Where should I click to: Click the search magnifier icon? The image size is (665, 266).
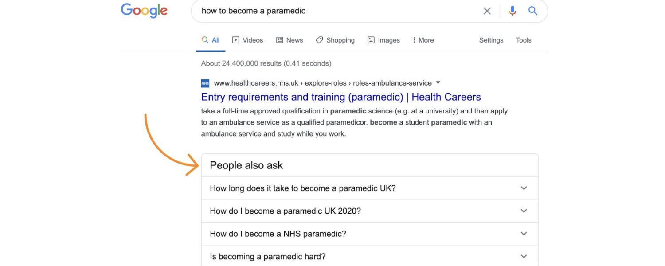[x=532, y=11]
